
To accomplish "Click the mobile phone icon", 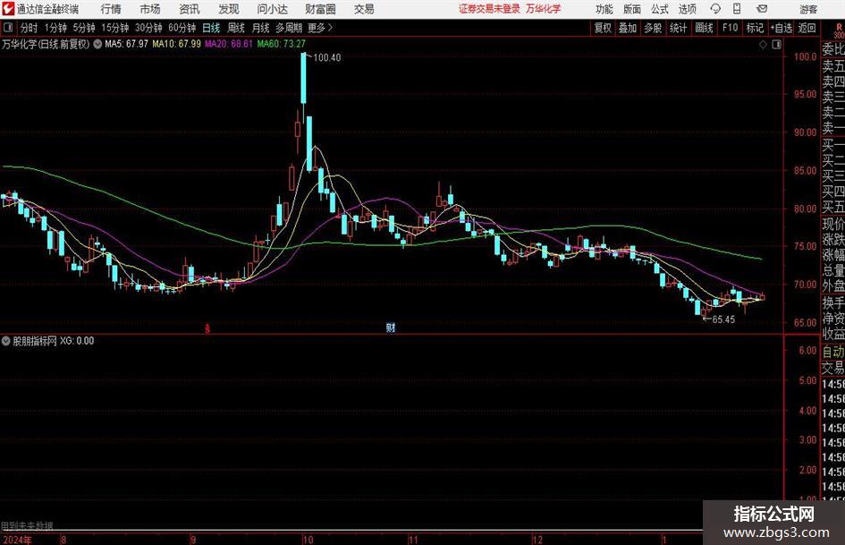I will (x=737, y=9).
